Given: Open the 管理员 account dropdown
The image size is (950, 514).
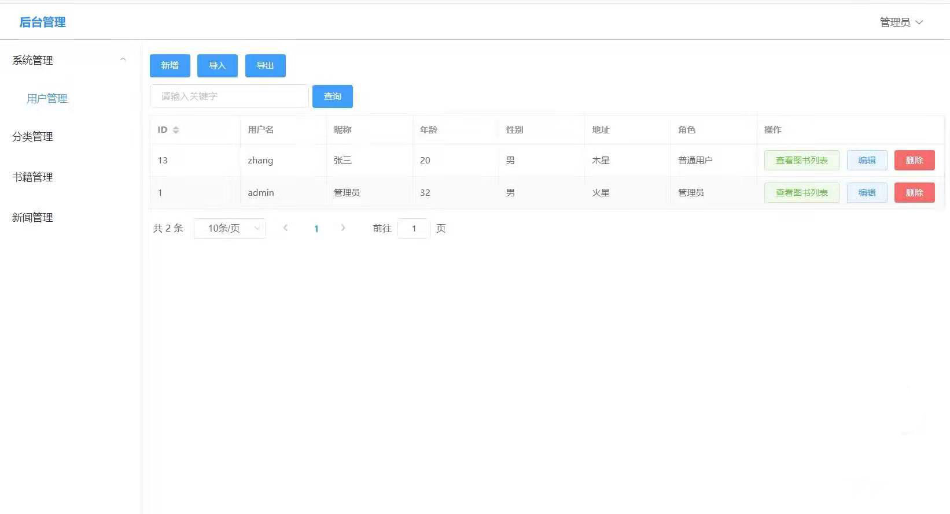Looking at the screenshot, I should [901, 23].
